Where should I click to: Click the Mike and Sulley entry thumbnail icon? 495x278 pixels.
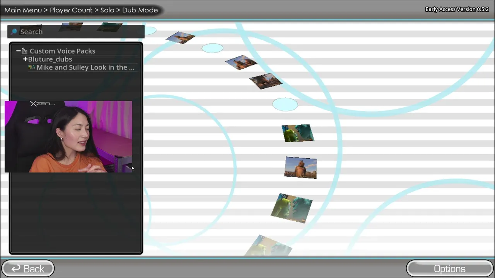[31, 67]
